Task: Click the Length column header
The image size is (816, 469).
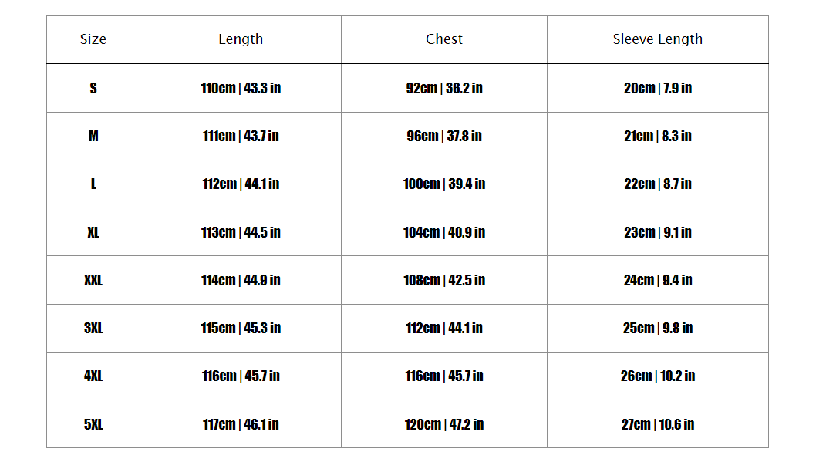Action: [241, 39]
